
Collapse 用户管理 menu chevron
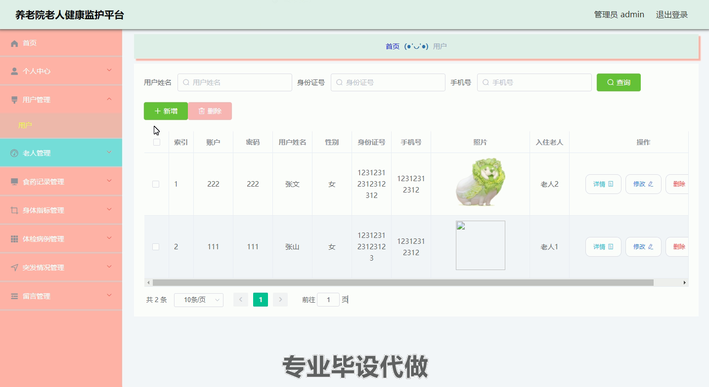pos(109,99)
